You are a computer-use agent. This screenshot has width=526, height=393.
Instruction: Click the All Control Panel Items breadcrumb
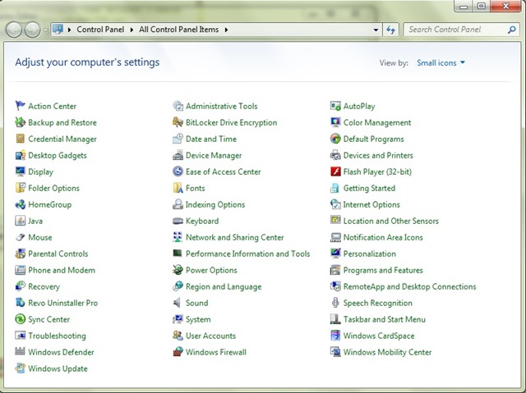pos(179,30)
